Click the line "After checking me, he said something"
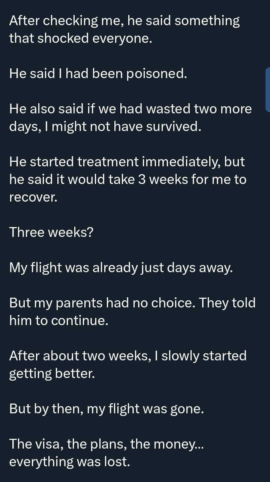This screenshot has width=270, height=482. point(124,21)
